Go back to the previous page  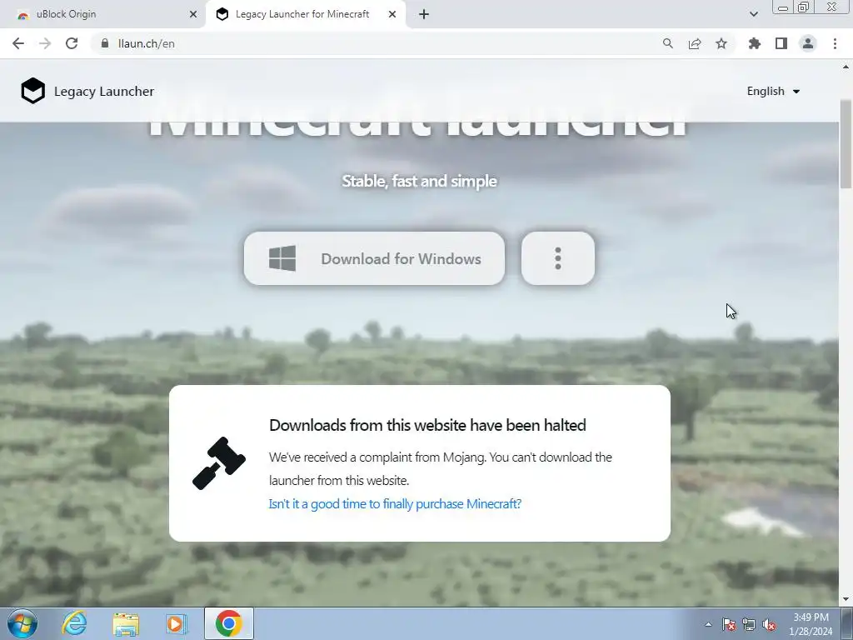18,43
